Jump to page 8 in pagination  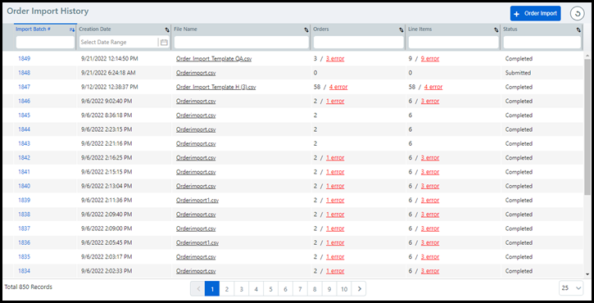pos(315,289)
